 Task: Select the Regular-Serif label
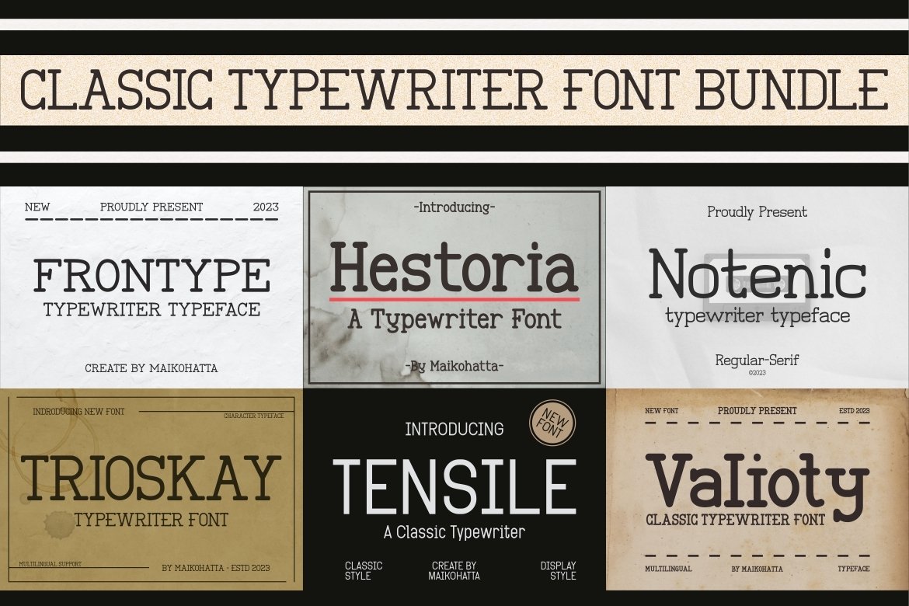pos(757,360)
